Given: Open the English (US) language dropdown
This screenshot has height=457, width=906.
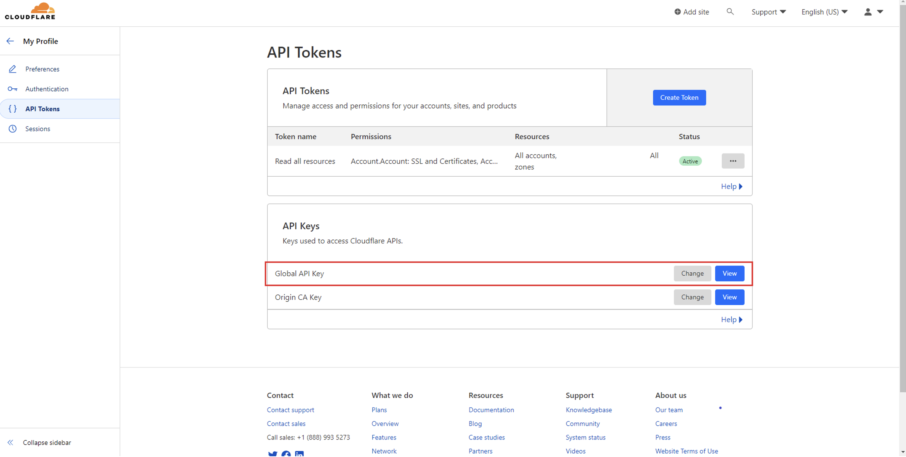Looking at the screenshot, I should click(825, 12).
